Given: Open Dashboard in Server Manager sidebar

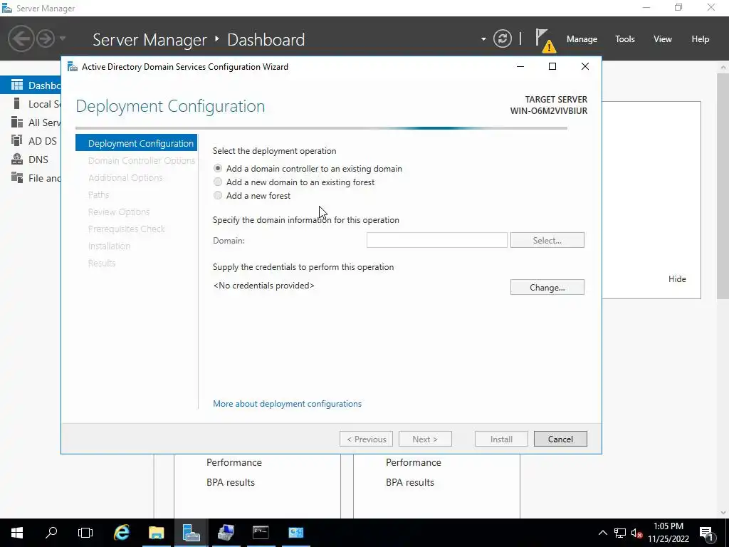Looking at the screenshot, I should pyautogui.click(x=31, y=85).
